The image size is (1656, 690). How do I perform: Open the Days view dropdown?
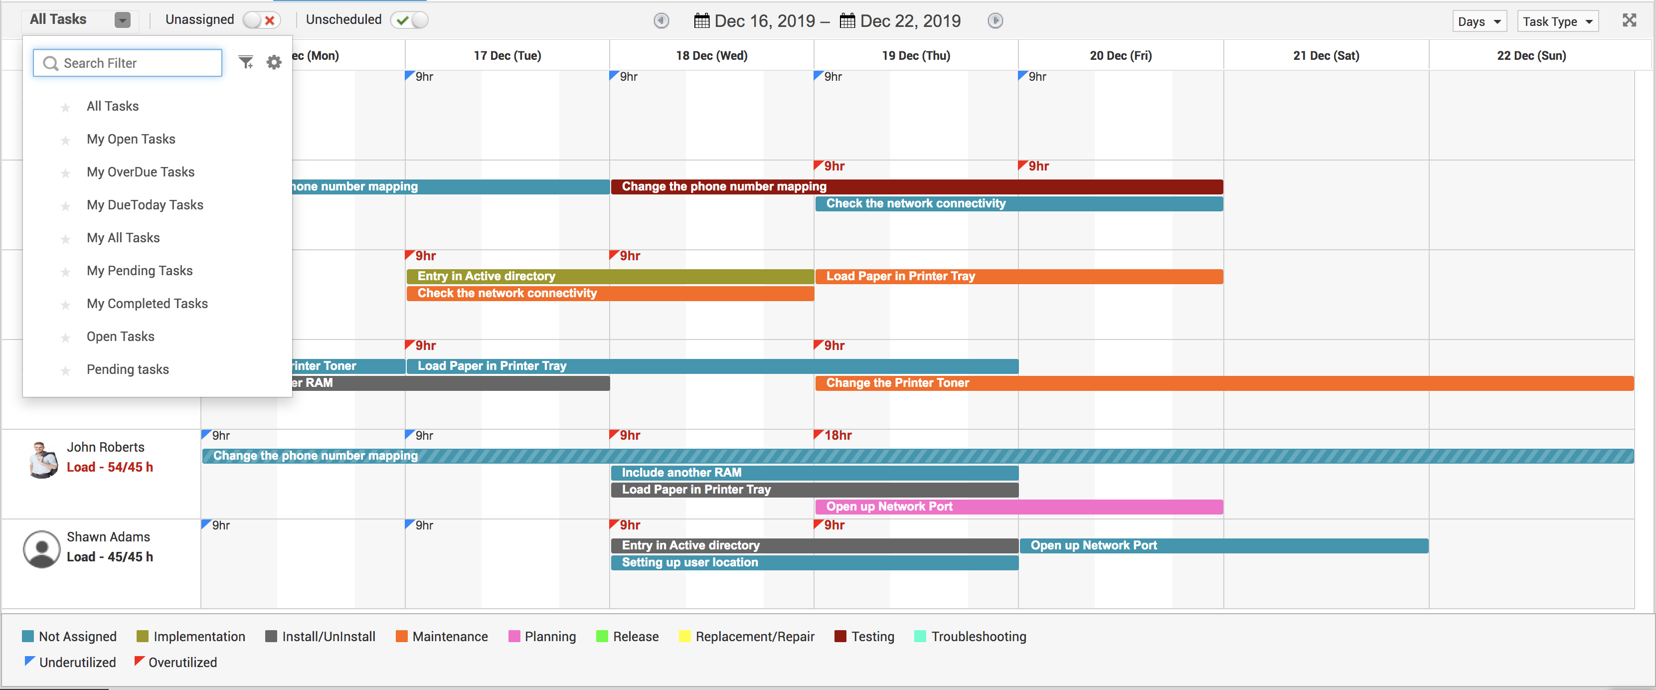(1479, 21)
